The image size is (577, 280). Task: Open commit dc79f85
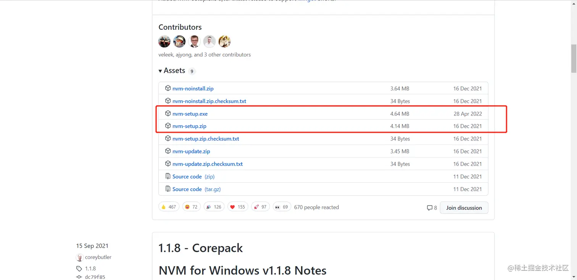coord(95,277)
